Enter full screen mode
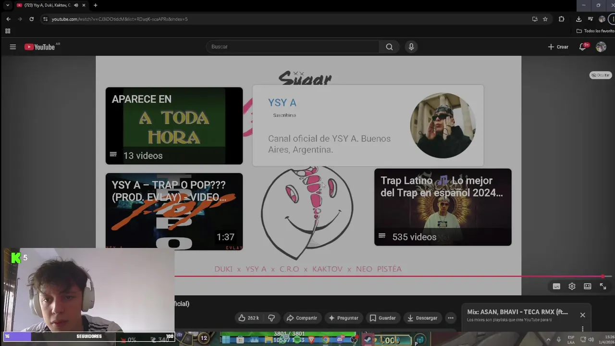 coord(603,286)
